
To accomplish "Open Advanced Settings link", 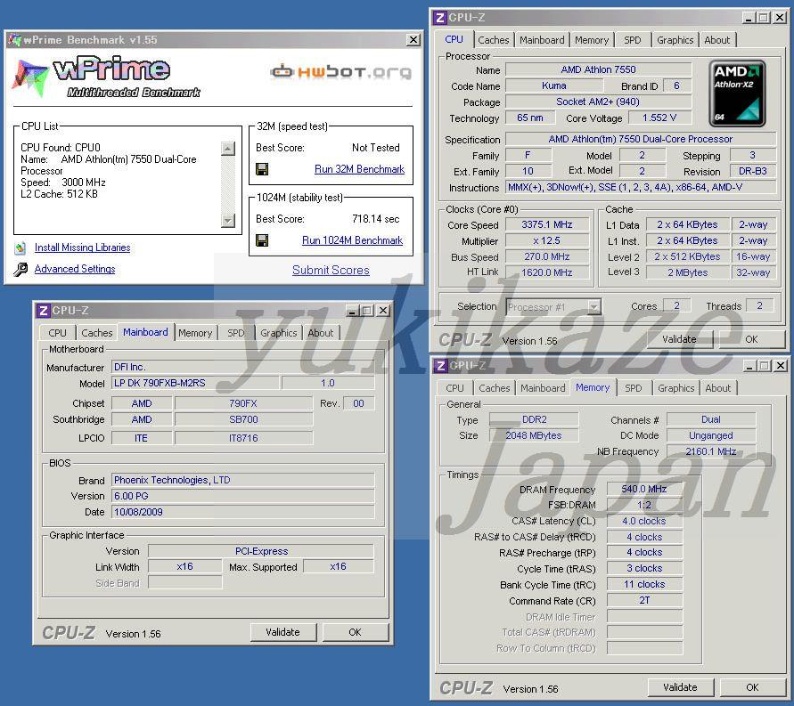I will point(75,269).
